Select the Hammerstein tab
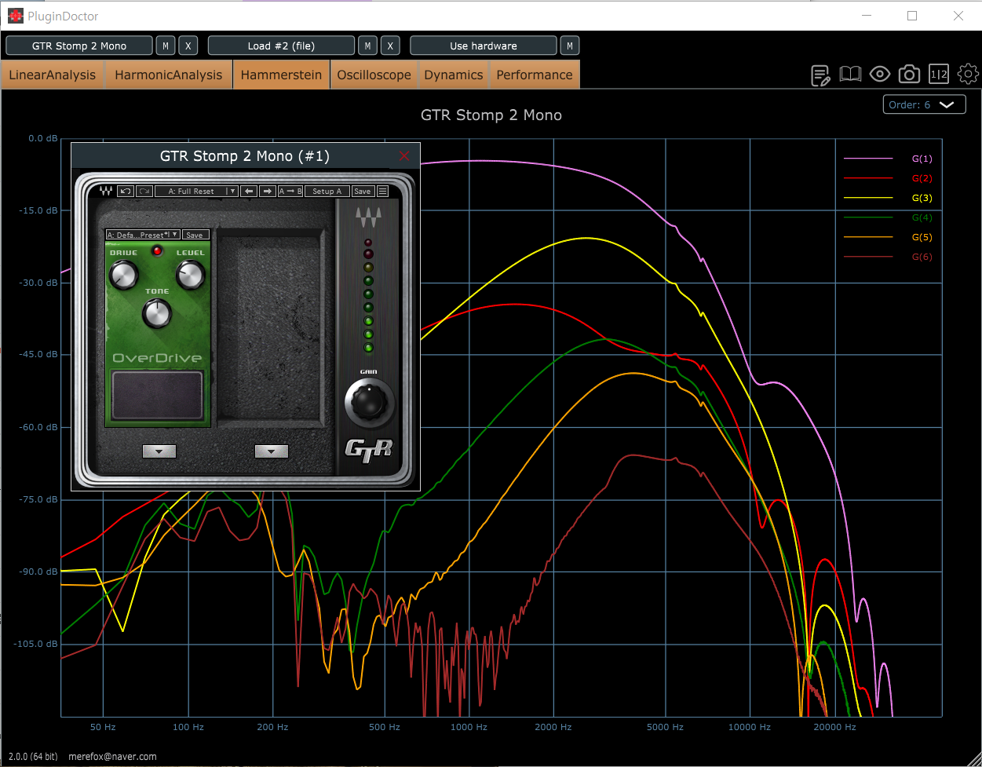Screen dimensions: 982x767 click(x=281, y=75)
